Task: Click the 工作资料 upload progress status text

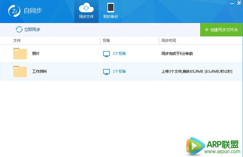Action: pyautogui.click(x=197, y=71)
